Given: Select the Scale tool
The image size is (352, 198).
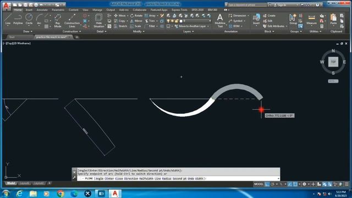Looking at the screenshot, I should 136,26.
